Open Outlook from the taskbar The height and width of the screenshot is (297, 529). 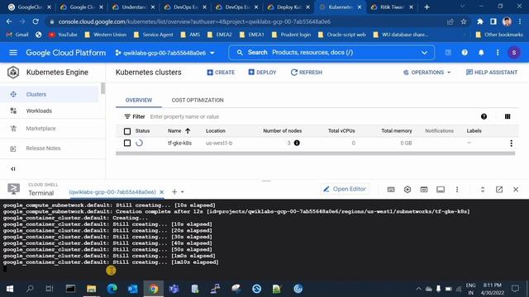tap(132, 289)
